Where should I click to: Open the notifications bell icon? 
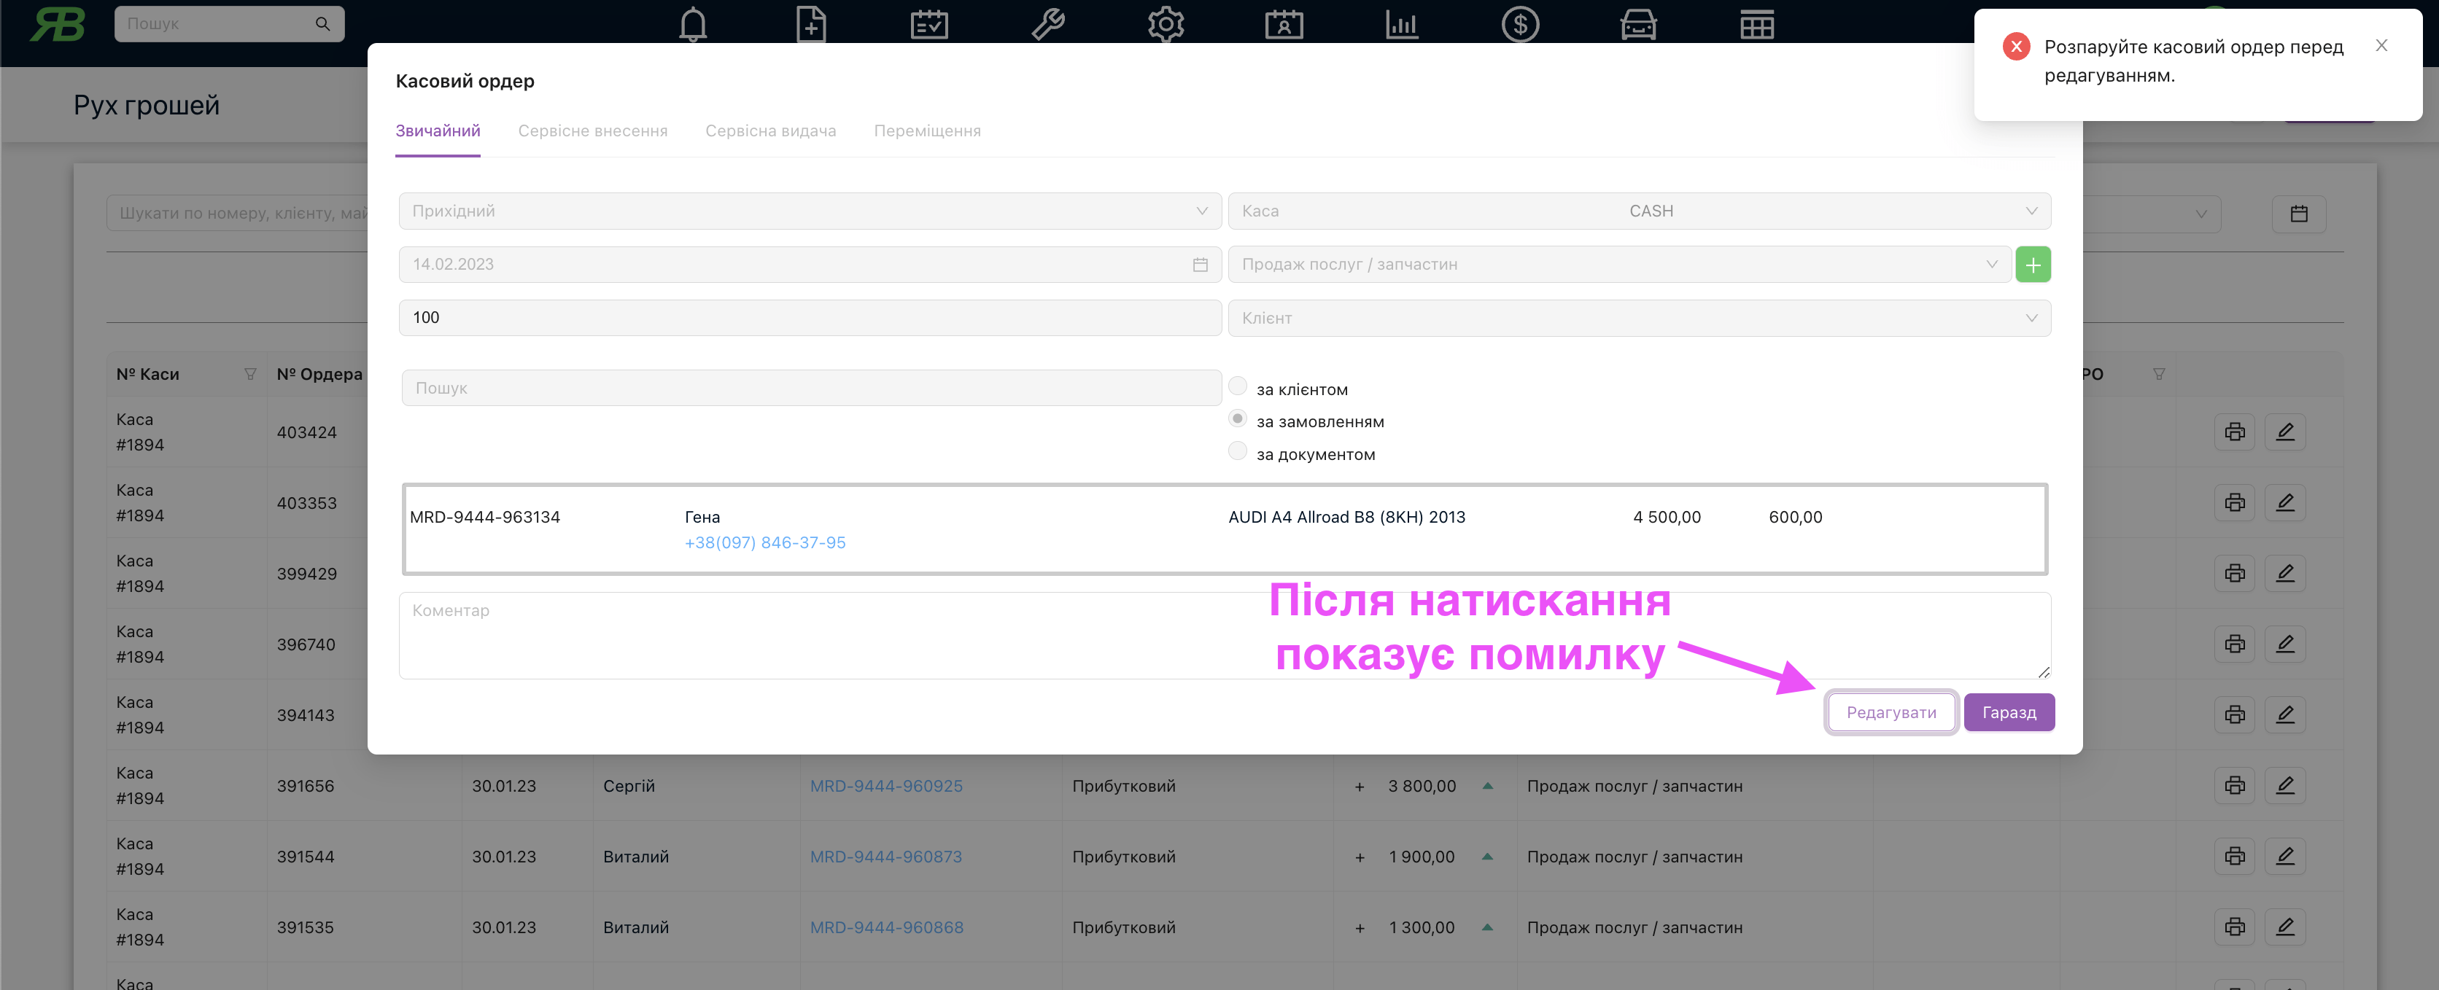(693, 23)
